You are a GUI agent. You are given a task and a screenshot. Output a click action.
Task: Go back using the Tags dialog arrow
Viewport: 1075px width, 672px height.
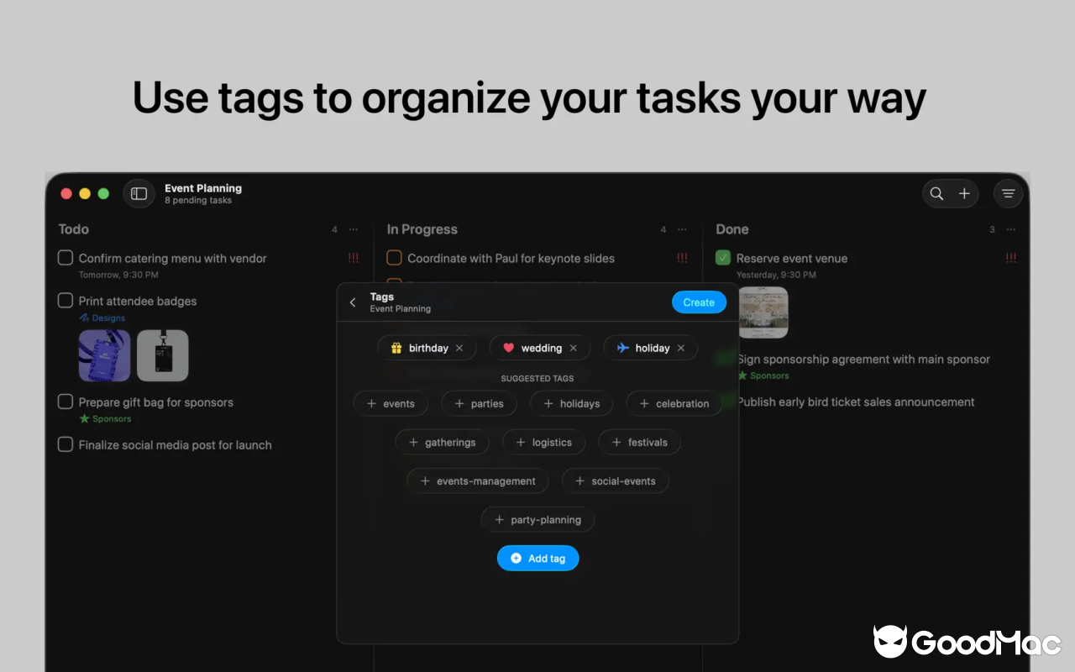353,302
